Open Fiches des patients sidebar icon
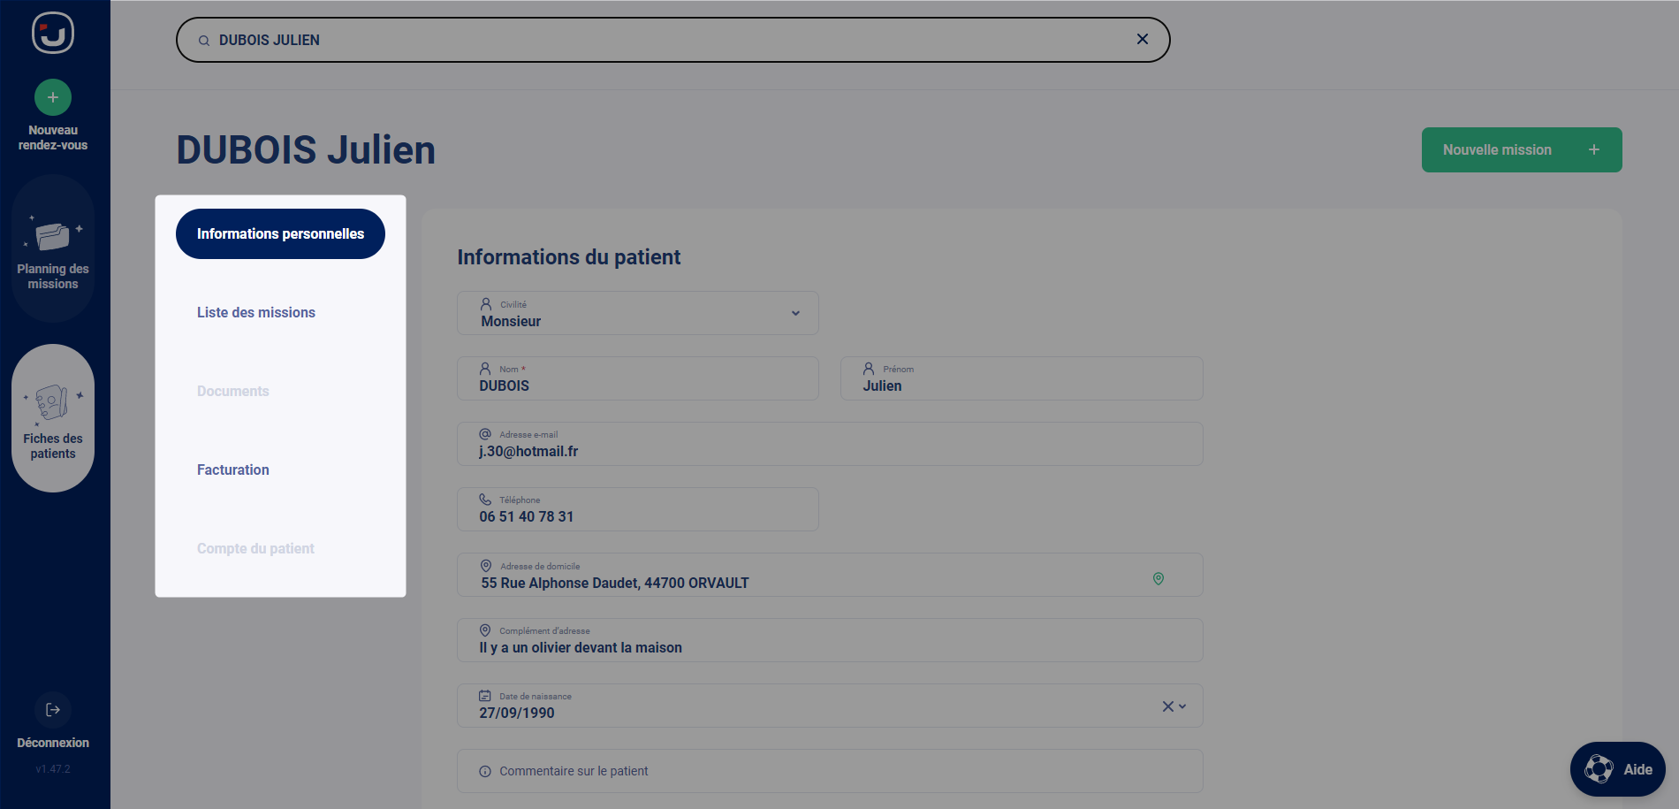 (53, 404)
